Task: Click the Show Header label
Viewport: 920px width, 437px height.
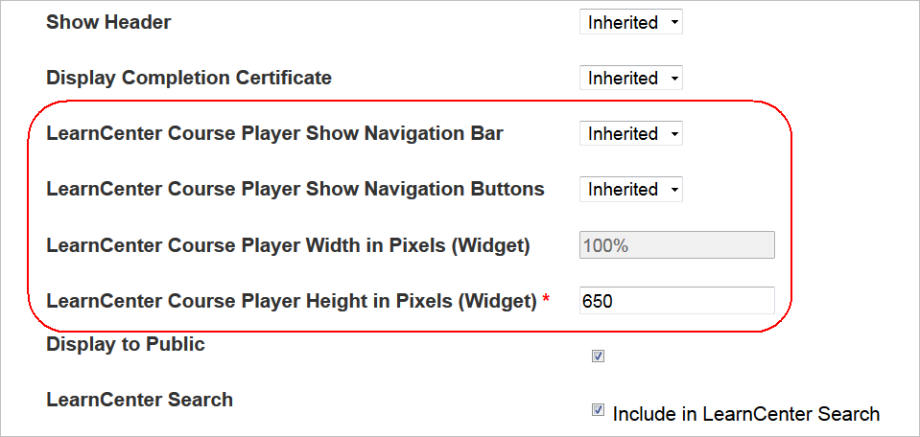Action: [108, 22]
